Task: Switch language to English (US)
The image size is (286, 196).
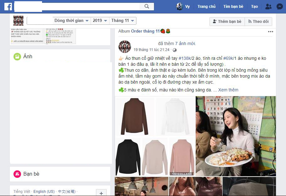Action: [x=44, y=191]
